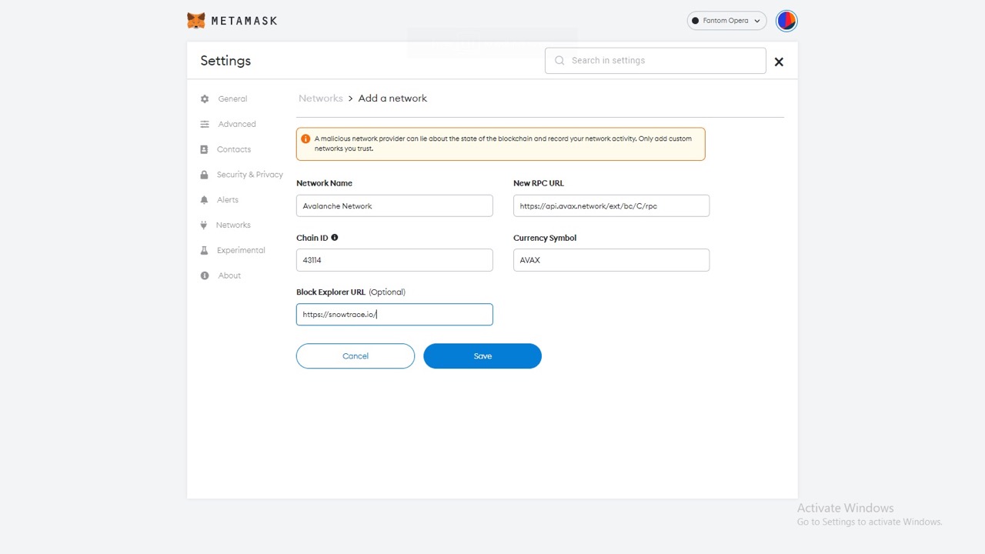Click the Advanced sliders icon
The image size is (985, 554).
(x=205, y=124)
